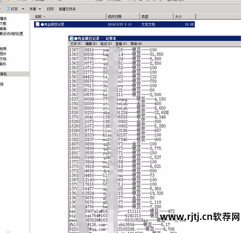Click the value 8,706 in Notepad

click(169, 229)
